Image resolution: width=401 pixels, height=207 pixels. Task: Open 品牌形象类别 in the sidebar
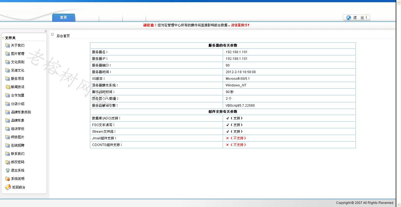[x=21, y=112]
